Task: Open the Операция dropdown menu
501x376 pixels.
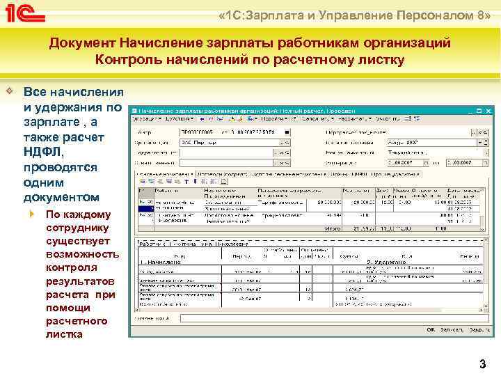Action: pos(147,119)
